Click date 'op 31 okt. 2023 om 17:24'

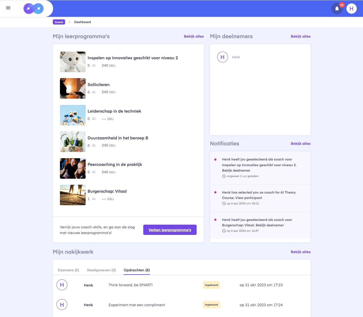[261, 305]
